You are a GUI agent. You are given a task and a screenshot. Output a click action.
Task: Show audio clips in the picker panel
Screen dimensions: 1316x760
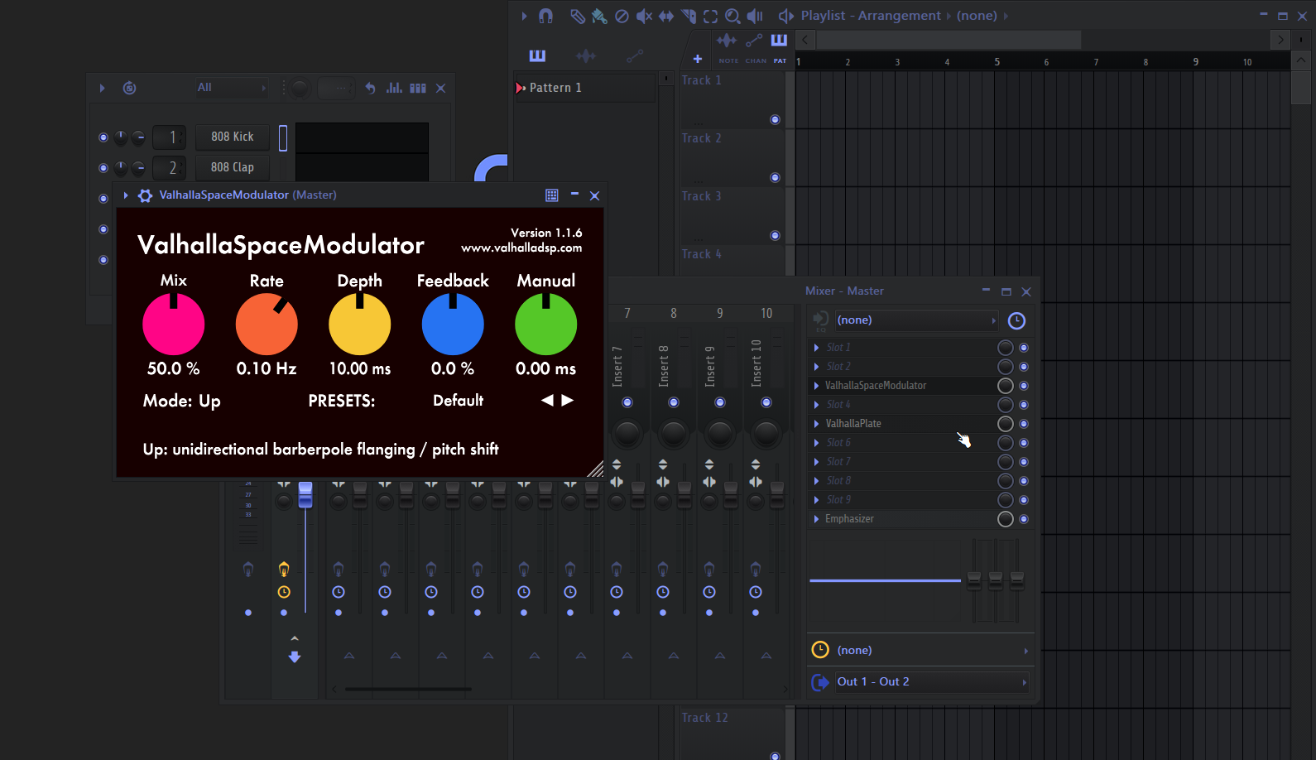[x=586, y=55]
